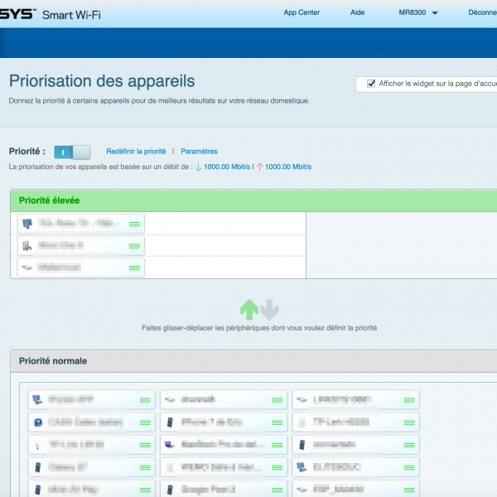Click the Déconnexion link in the top bar

click(x=482, y=12)
